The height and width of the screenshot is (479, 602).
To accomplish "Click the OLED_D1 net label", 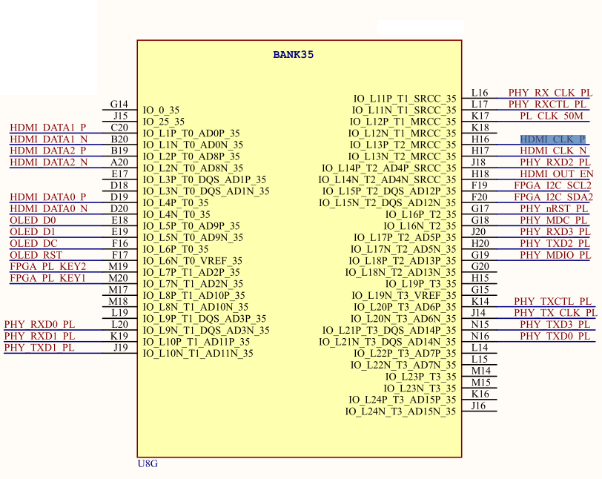I will (33, 231).
